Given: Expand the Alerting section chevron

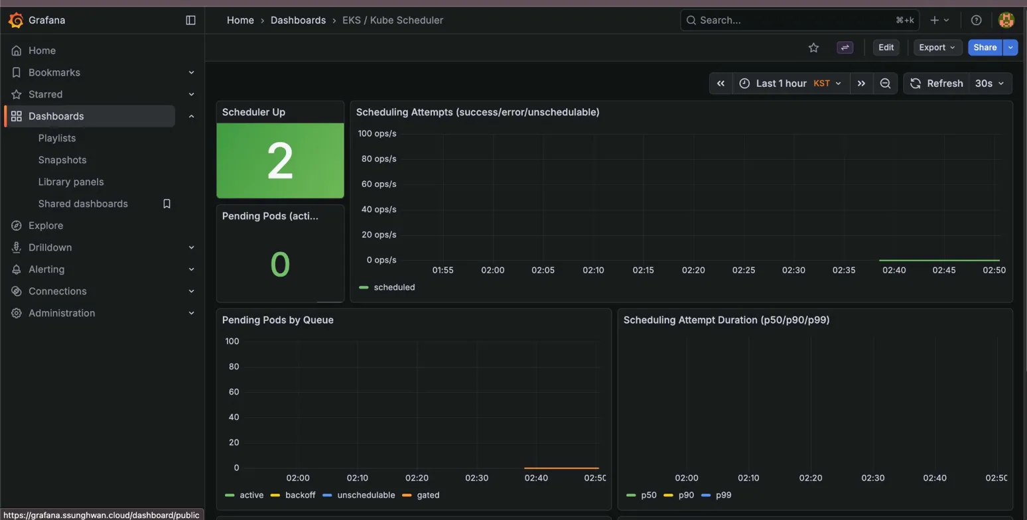Looking at the screenshot, I should pyautogui.click(x=191, y=269).
